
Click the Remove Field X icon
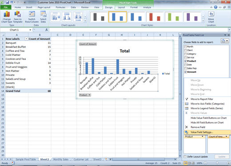187,127
